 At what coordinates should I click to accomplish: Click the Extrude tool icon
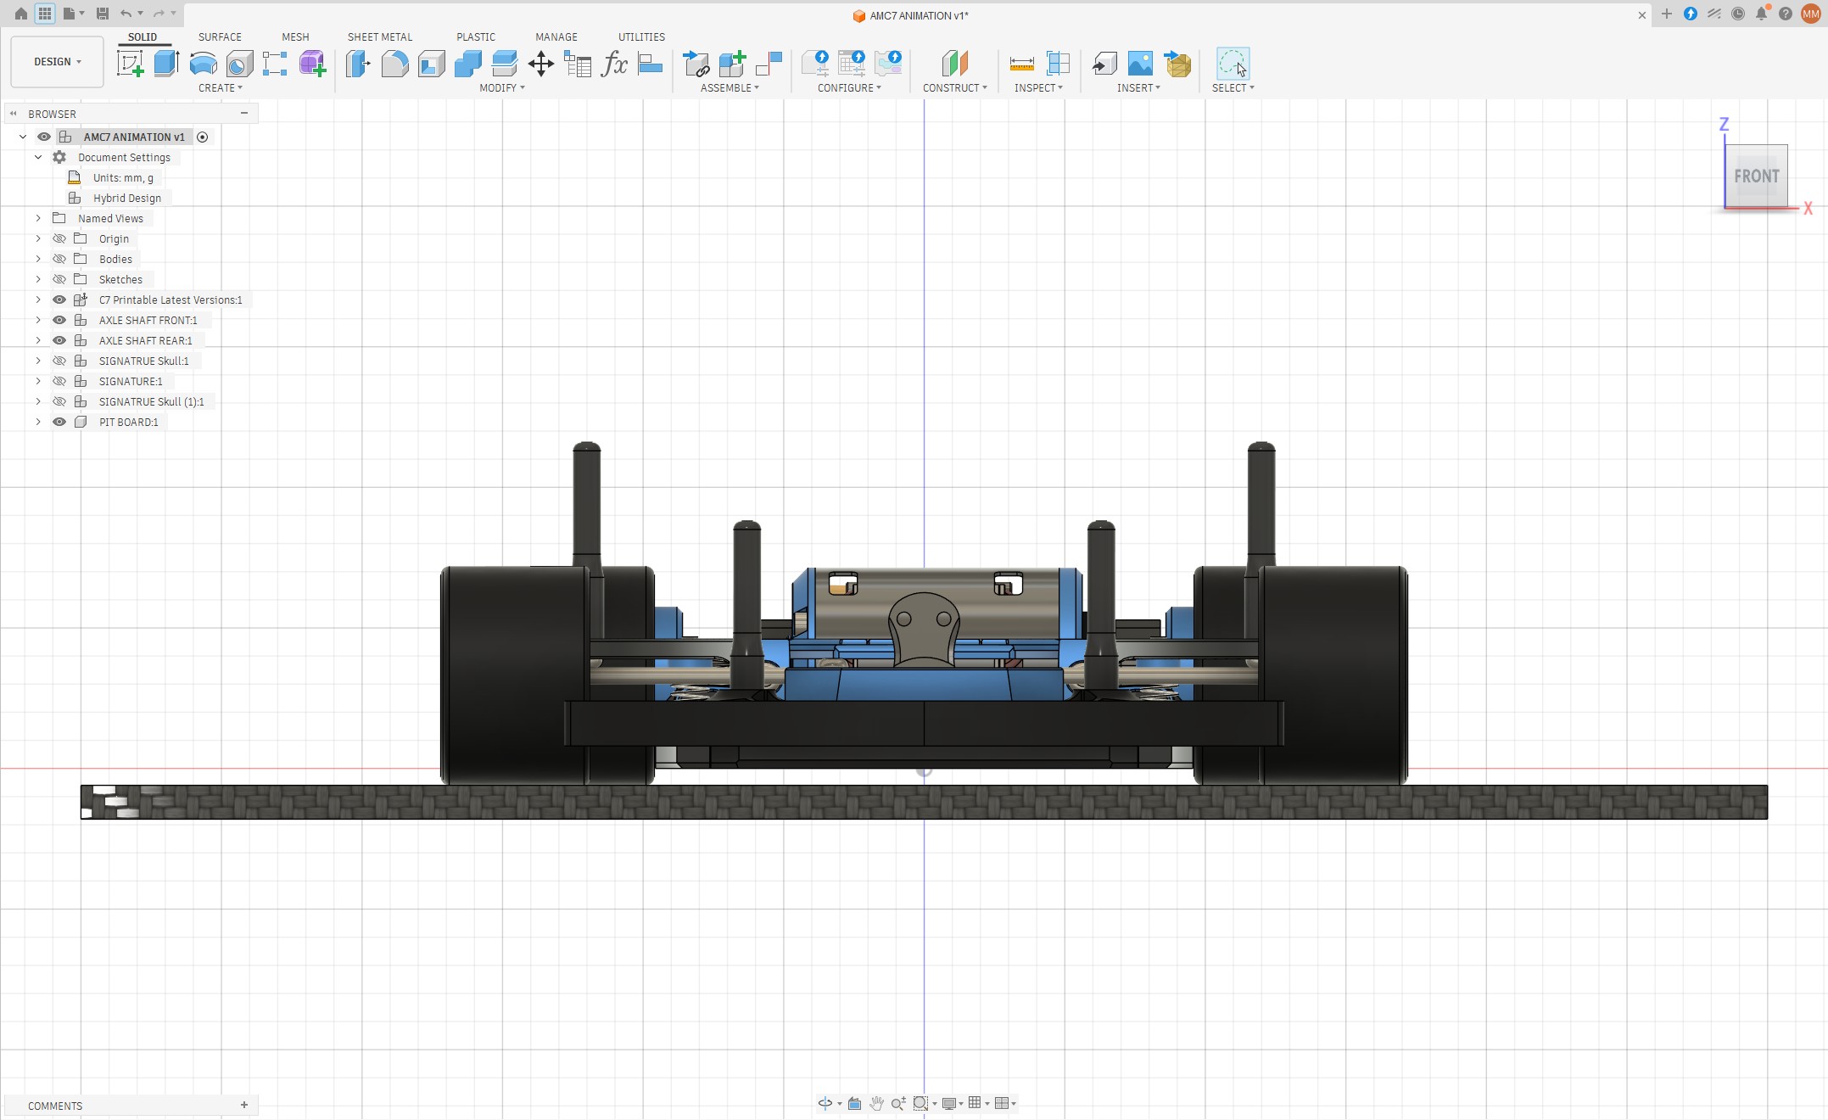(166, 64)
